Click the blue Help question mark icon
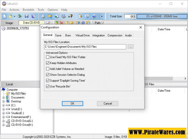The image size is (188, 139). click(93, 16)
